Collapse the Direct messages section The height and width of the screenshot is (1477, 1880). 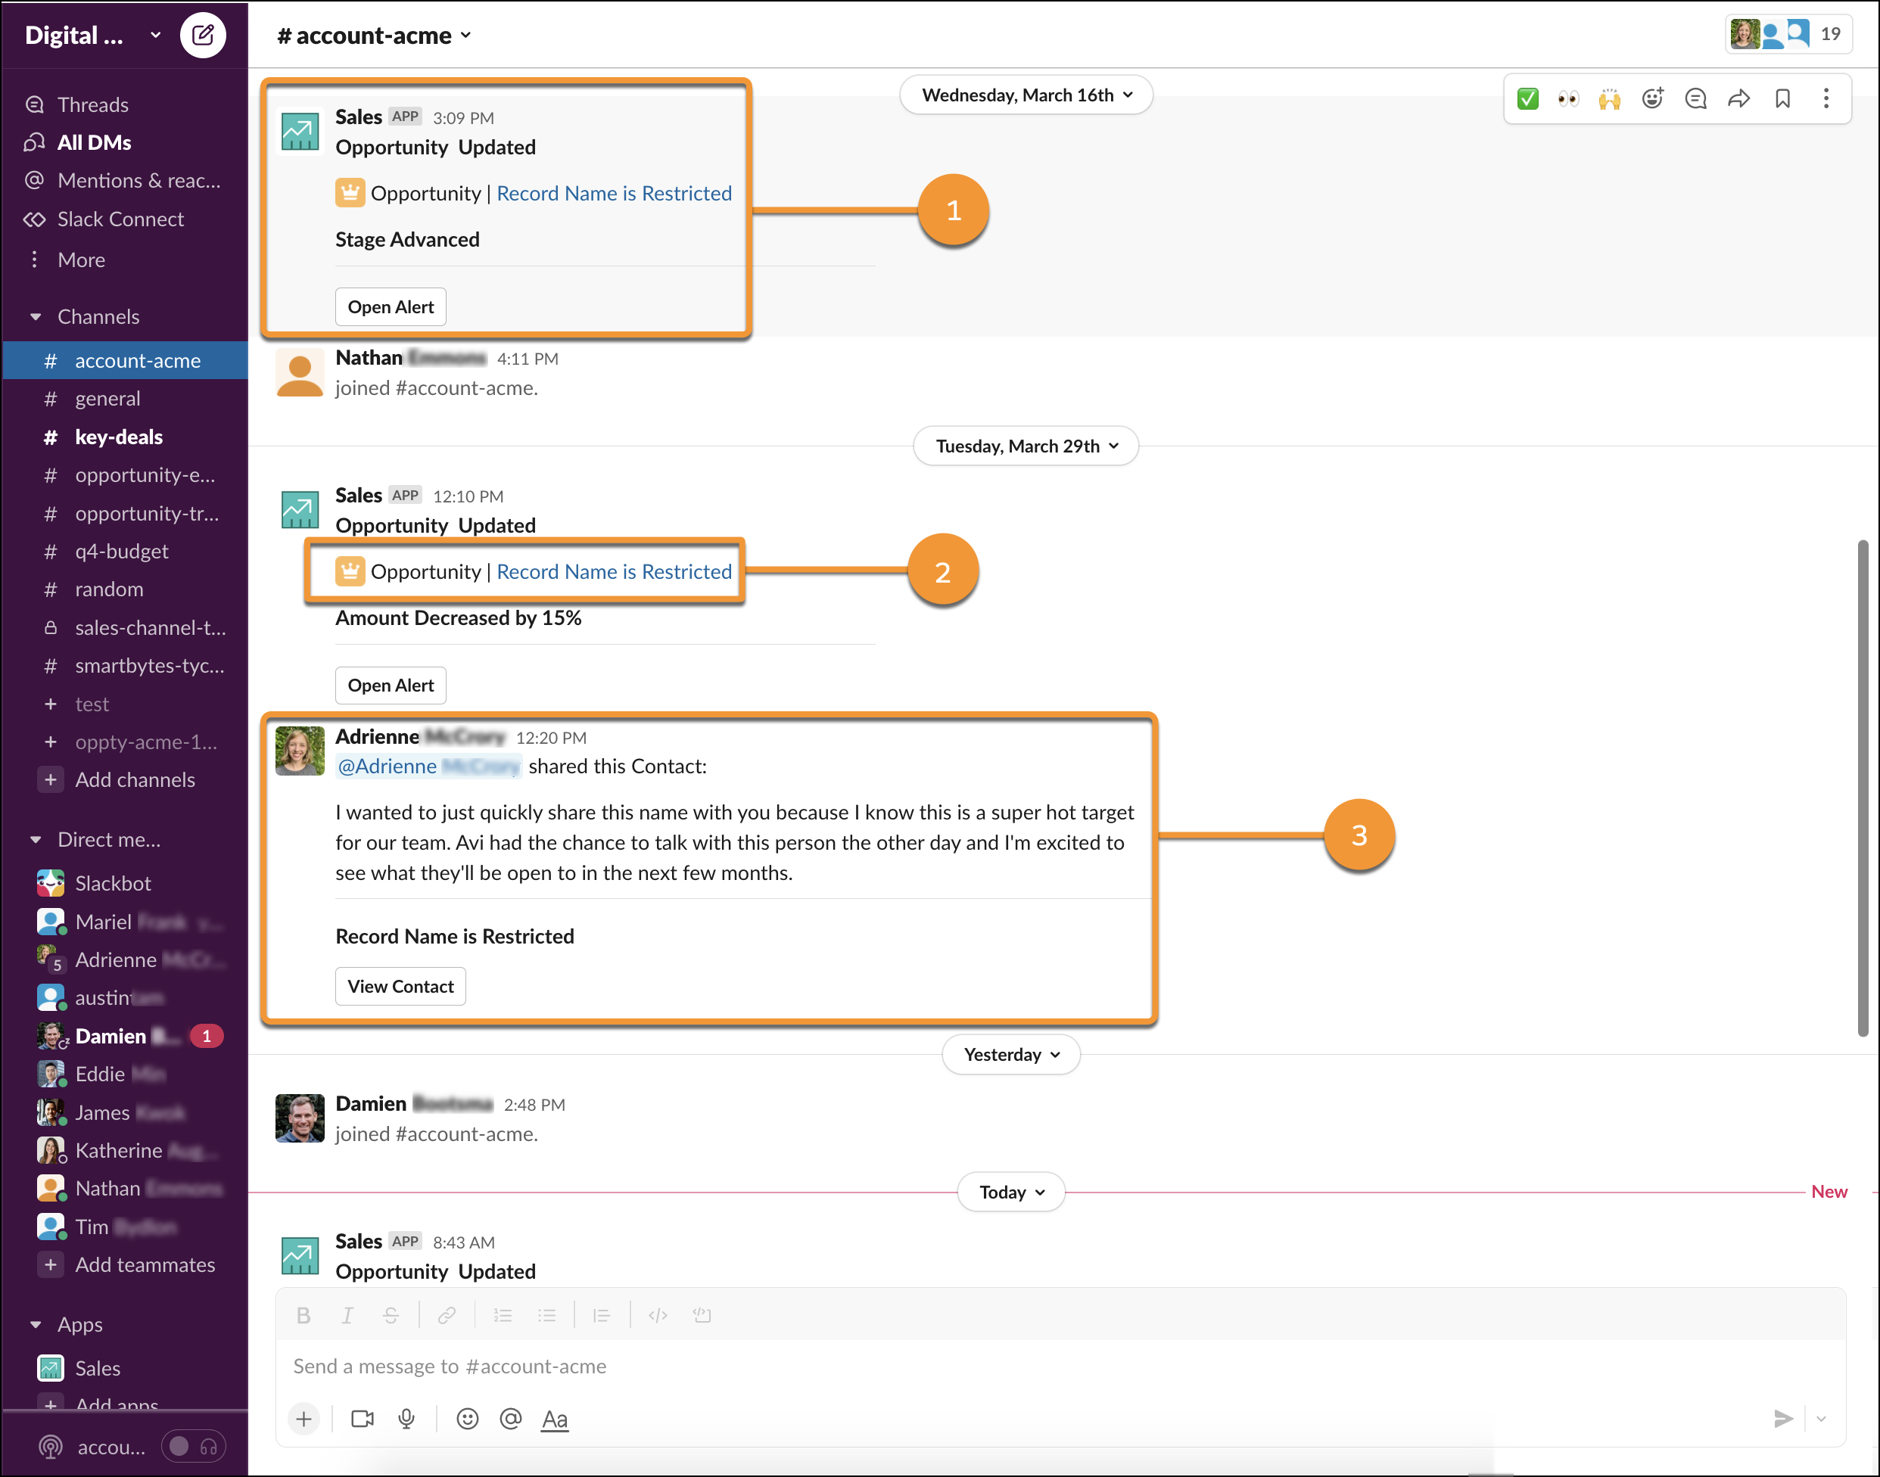(x=36, y=840)
